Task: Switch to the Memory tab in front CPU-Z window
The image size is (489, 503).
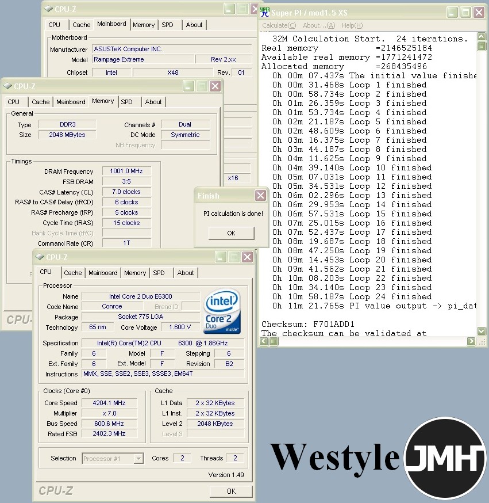Action: tap(135, 273)
